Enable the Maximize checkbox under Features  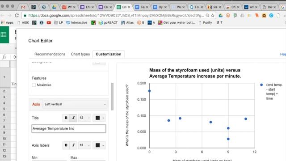34,85
